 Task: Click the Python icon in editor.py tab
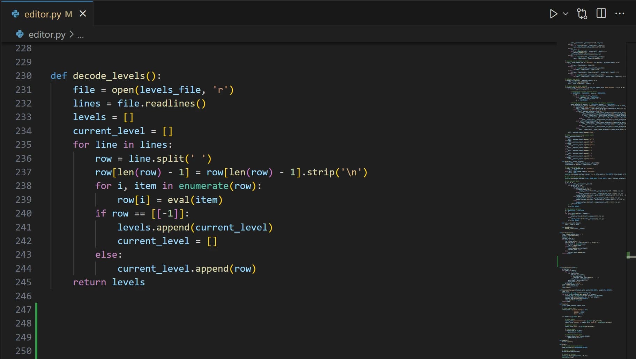[16, 14]
